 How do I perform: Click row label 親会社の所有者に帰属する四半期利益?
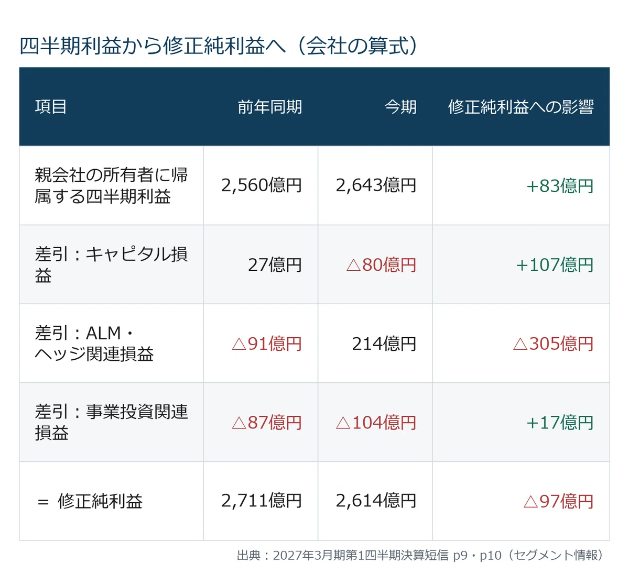111,185
